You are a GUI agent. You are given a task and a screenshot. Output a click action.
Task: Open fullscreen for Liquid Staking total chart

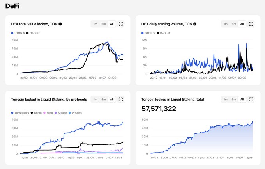(251, 100)
